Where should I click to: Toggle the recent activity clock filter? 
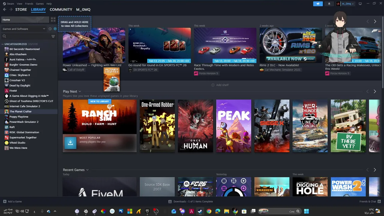(50, 29)
